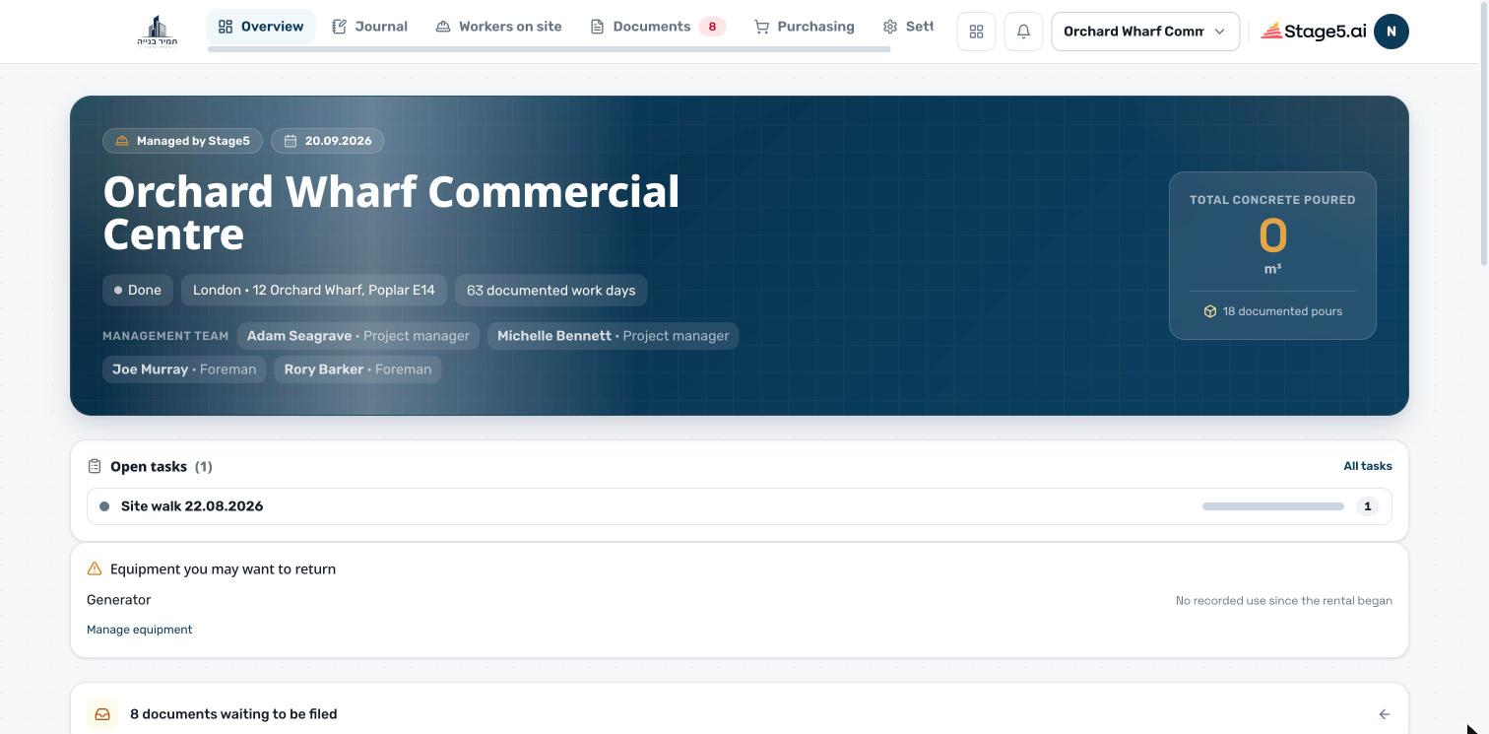
Task: Click the Documents badge showing 8
Action: coord(712,27)
